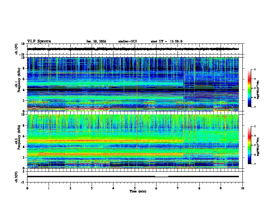Click the "-5" tick on the ch.3(V) axis

[x=23, y=182]
